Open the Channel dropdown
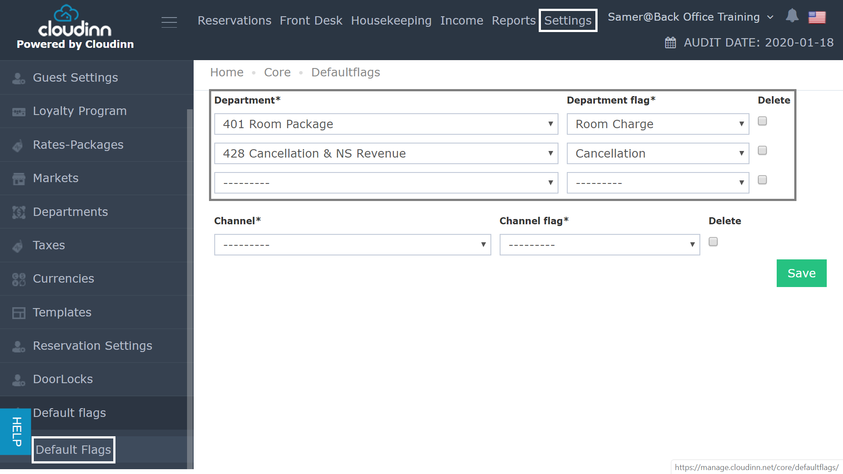 [x=353, y=245]
